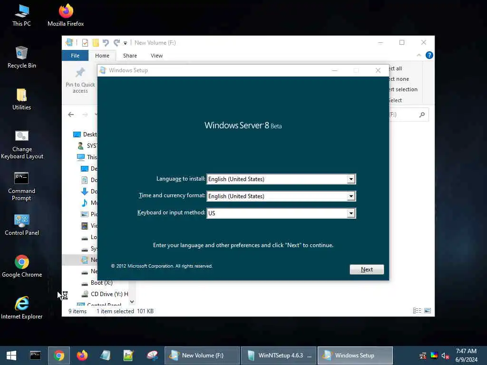Screen dimensions: 487x365
Task: Click navigation pane scroll down arrow
Action: (x=132, y=302)
